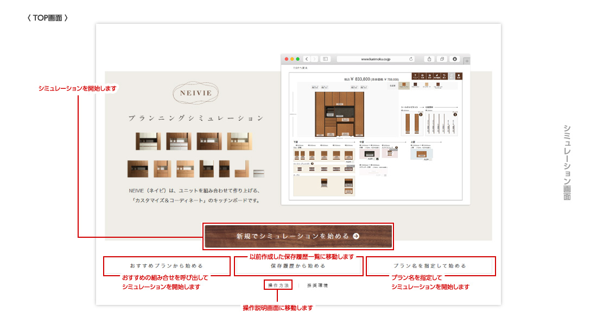Click プラン名を指定して始める button
The height and width of the screenshot is (325, 597).
[x=430, y=266]
